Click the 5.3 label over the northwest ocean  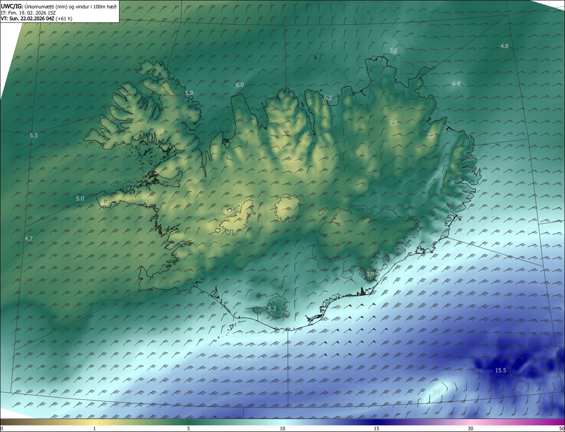(34, 135)
